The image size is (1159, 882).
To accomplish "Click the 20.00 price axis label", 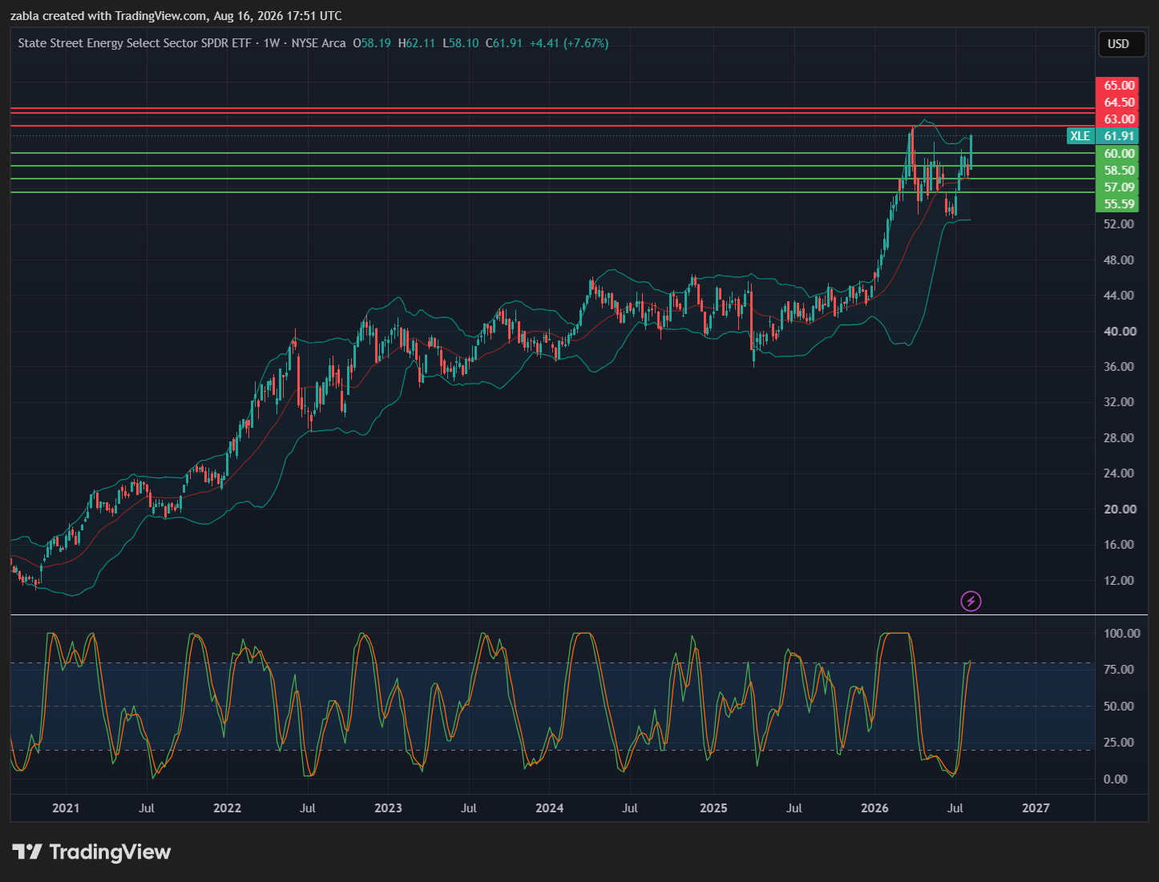I will click(1119, 509).
